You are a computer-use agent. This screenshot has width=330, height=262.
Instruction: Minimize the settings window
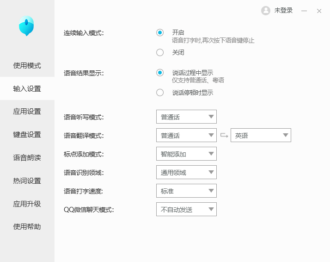click(304, 11)
